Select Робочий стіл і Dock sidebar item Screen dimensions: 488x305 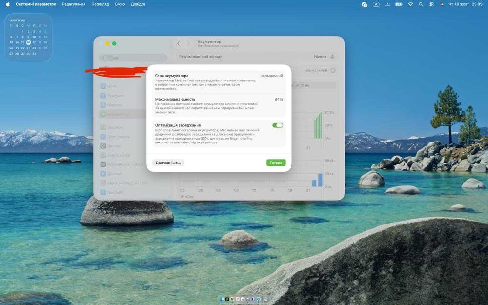122,164
